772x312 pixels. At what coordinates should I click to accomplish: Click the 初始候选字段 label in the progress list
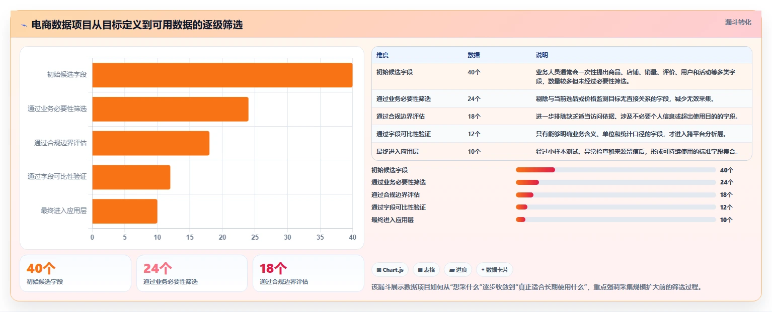390,170
